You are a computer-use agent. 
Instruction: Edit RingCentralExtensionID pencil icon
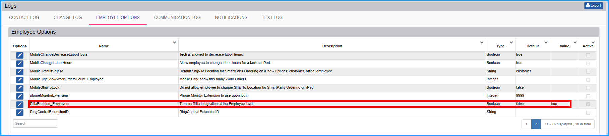(20, 112)
